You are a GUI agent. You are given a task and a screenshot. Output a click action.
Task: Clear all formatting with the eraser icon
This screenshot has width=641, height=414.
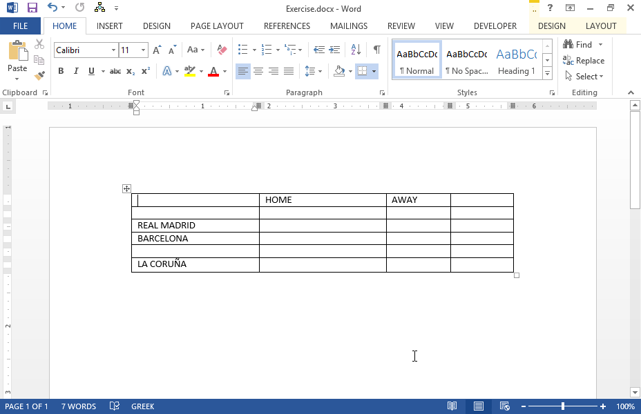coord(222,50)
